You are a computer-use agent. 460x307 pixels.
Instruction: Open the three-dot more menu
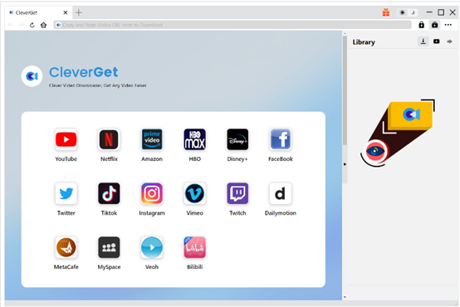coord(448,25)
